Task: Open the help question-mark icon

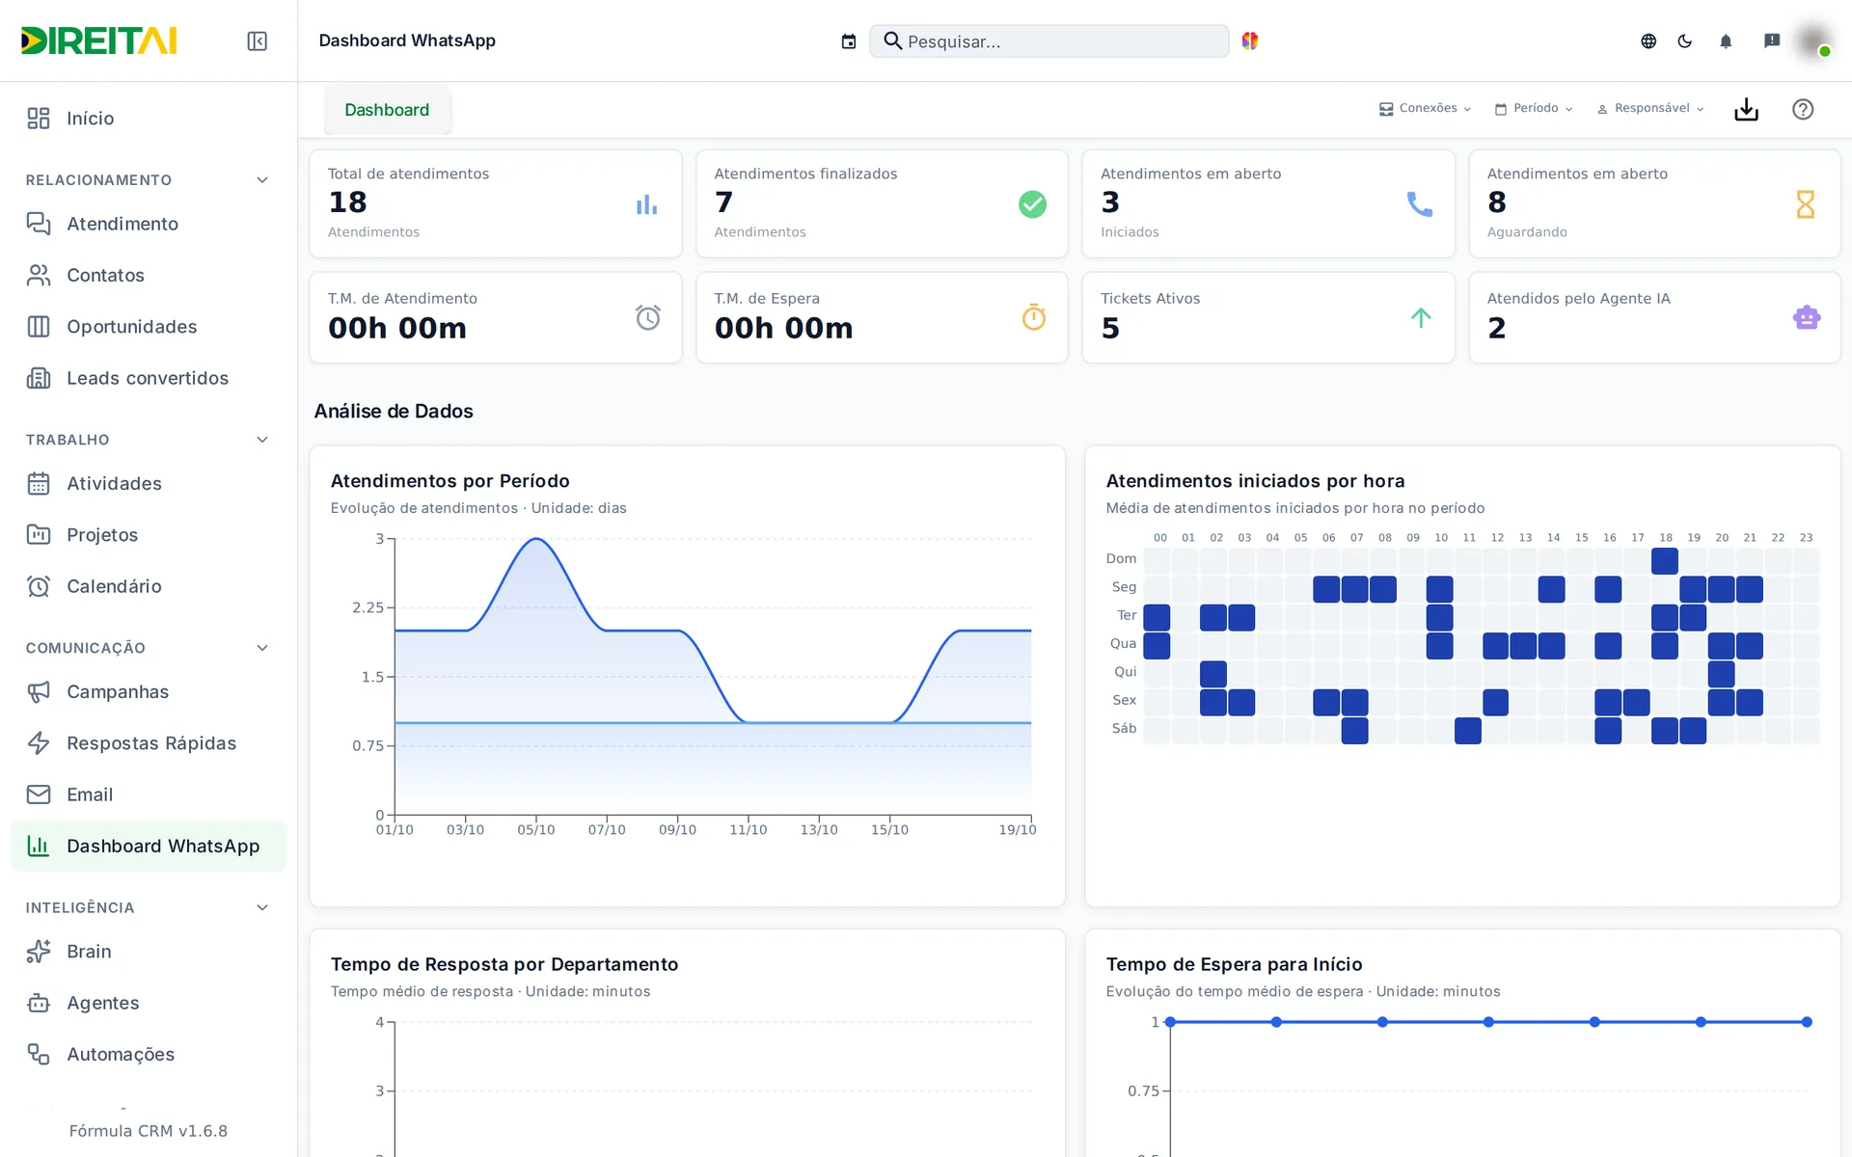Action: click(1803, 109)
